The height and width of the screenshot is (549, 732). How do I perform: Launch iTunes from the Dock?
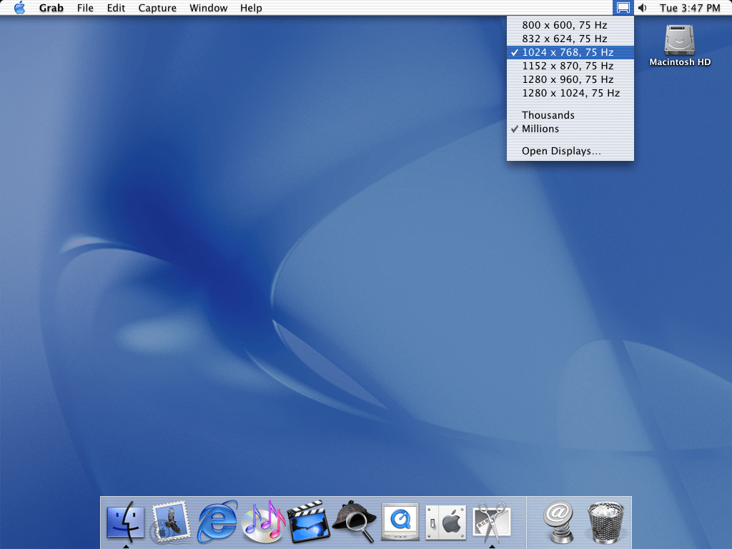(264, 522)
